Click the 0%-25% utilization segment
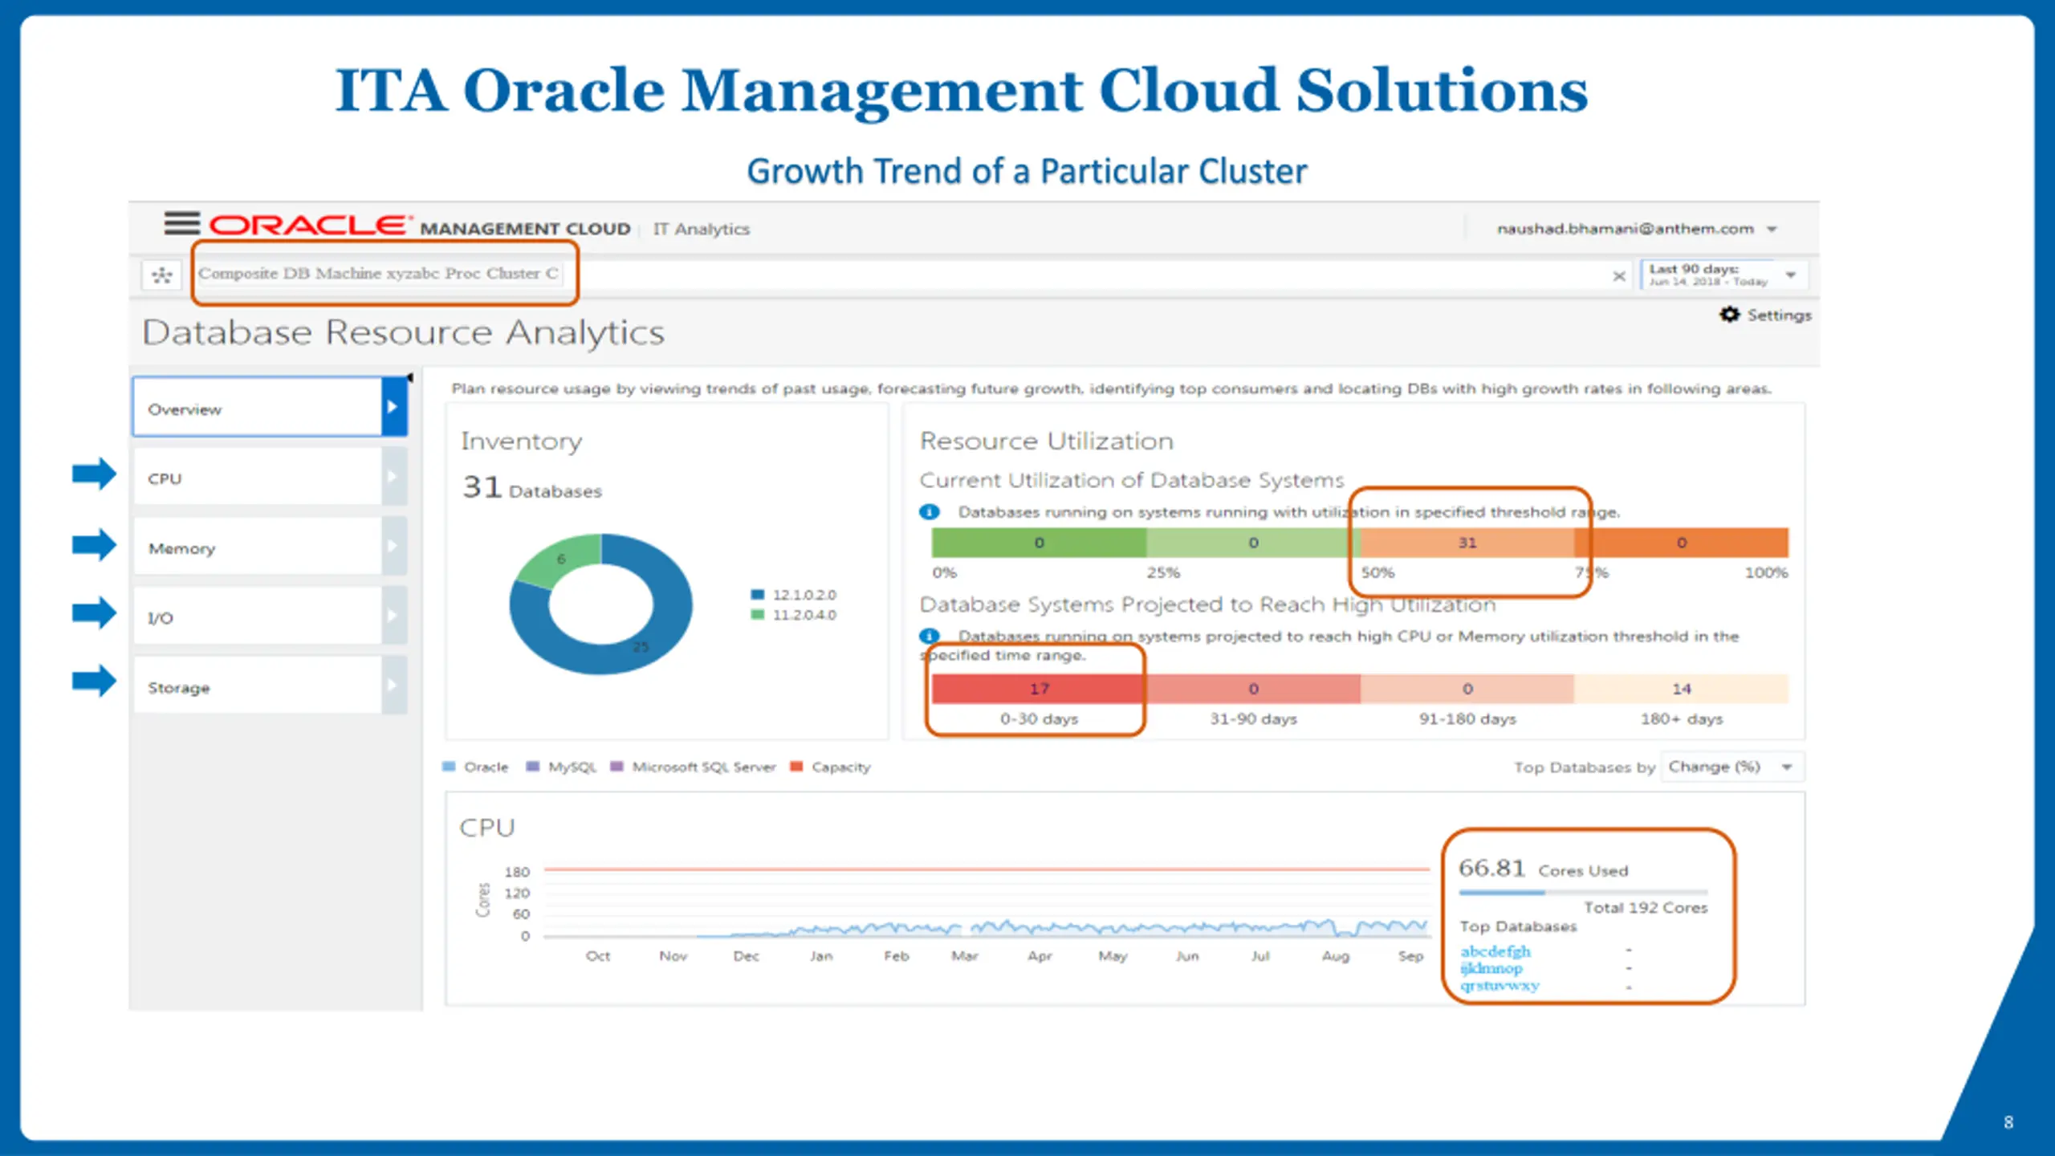This screenshot has width=2055, height=1156. coord(1039,543)
